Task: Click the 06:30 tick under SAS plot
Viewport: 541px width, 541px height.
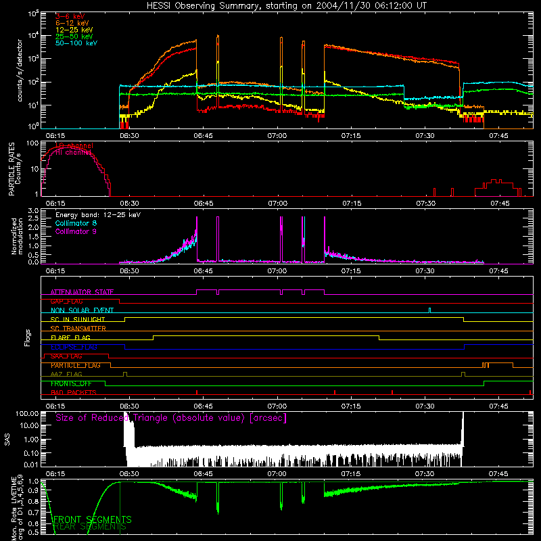Action: [129, 474]
